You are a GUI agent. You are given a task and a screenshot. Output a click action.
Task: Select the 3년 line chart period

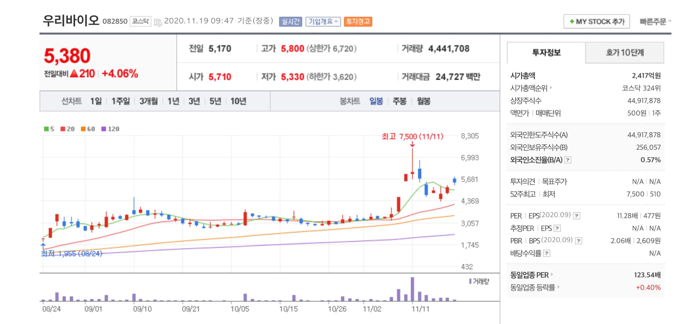(194, 101)
